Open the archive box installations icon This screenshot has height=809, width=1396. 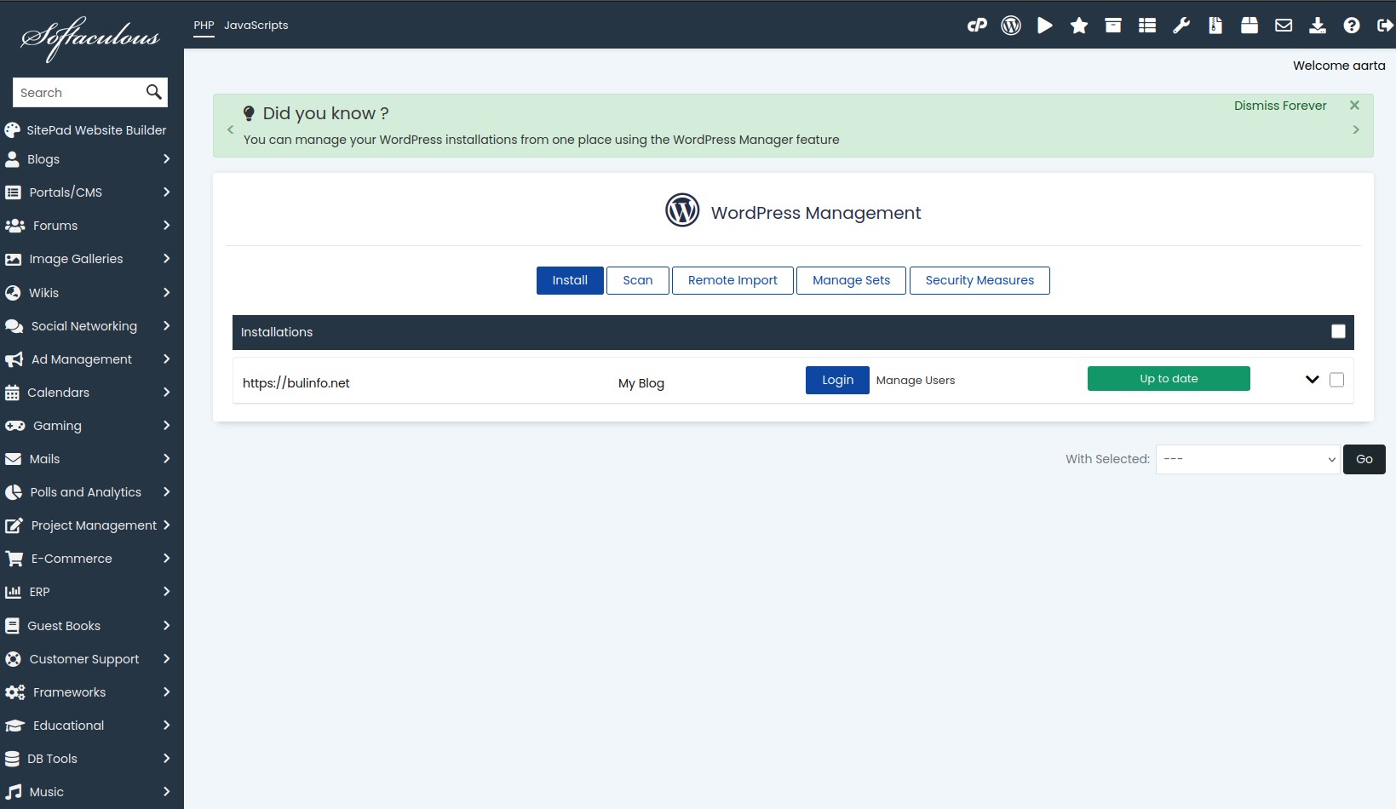[1113, 26]
